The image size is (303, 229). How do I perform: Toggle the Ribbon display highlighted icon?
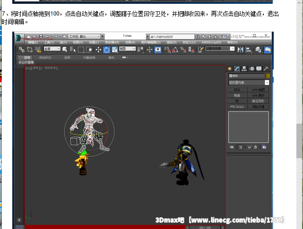coord(268,50)
